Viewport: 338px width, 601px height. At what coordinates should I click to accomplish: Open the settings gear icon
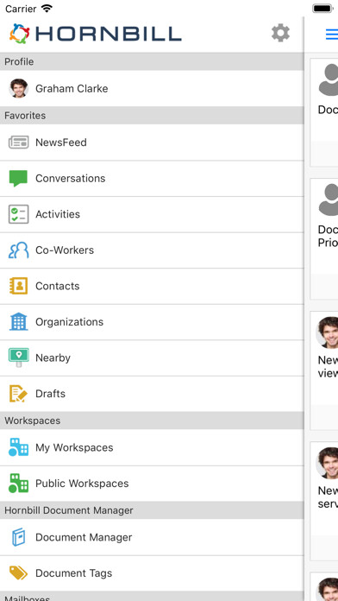pos(280,33)
